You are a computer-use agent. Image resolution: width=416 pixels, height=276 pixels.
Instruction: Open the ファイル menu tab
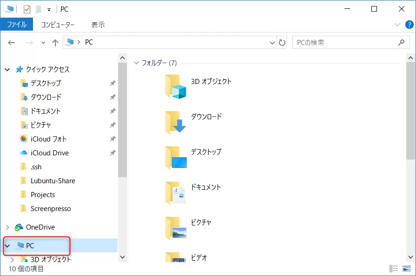tap(17, 24)
